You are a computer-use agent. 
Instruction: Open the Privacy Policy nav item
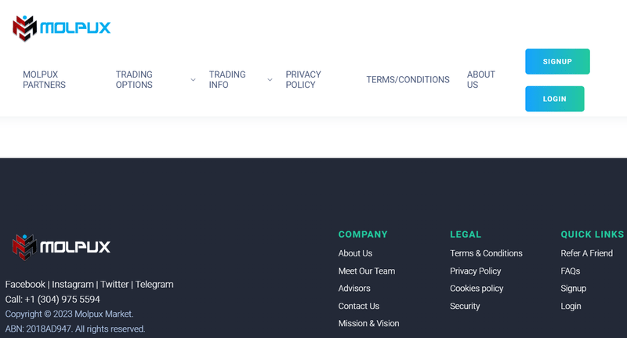tap(303, 80)
